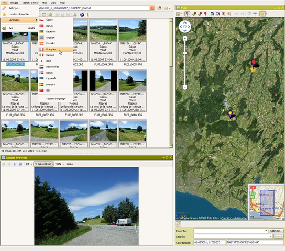
Task: Click the map zoom slider handle
Action: pos(185,53)
